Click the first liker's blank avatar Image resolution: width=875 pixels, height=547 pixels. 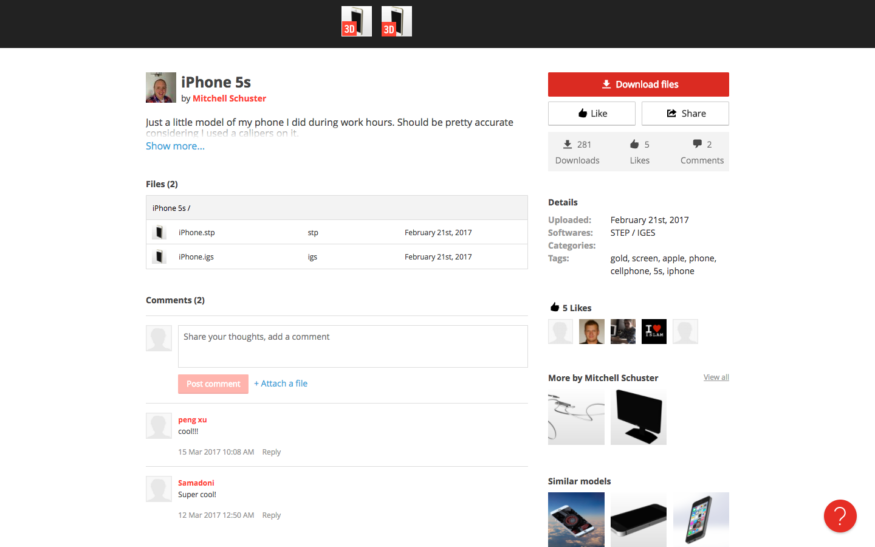pyautogui.click(x=561, y=331)
